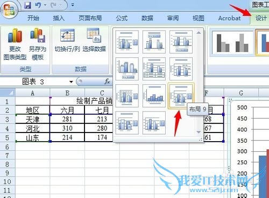Select the 设计 chart tools tab

pyautogui.click(x=261, y=18)
